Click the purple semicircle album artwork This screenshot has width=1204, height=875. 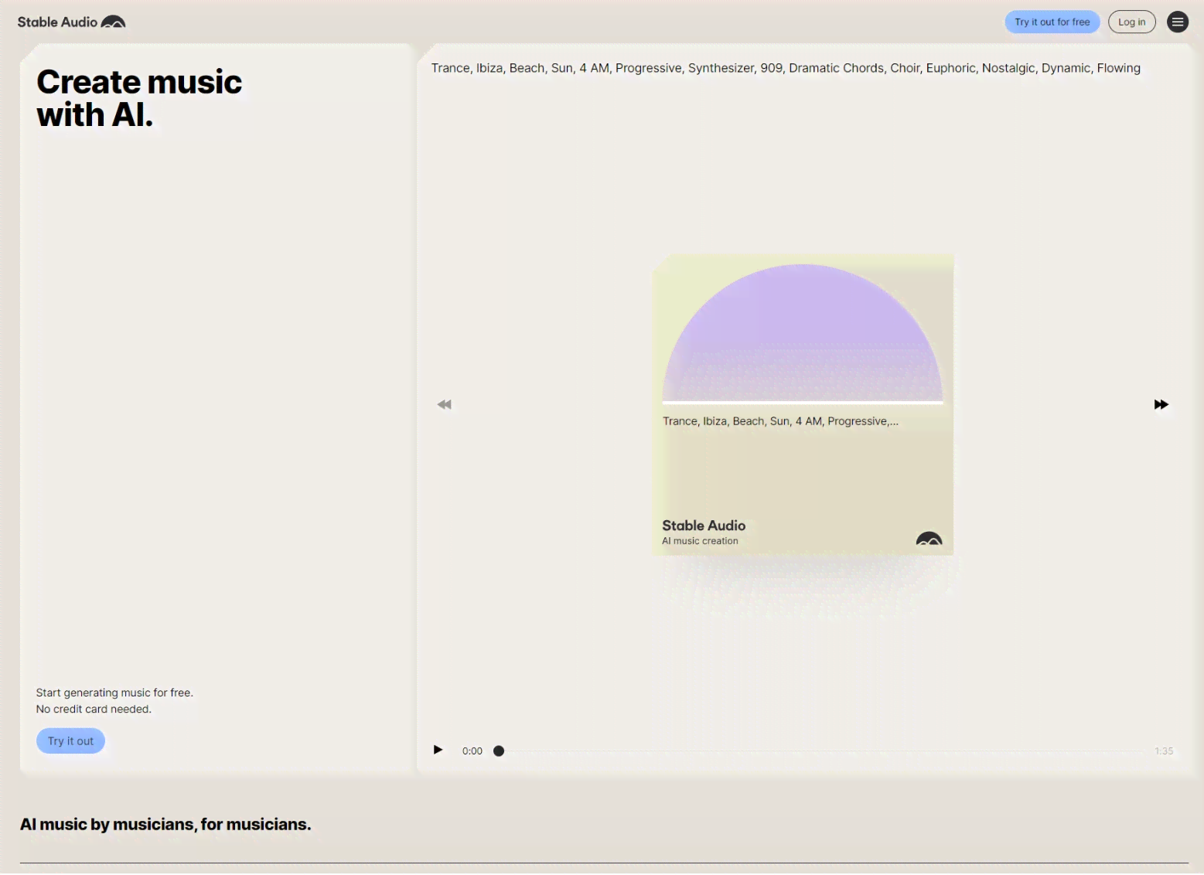(x=803, y=333)
